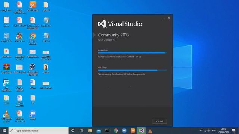Open the volume control in system tray
This screenshot has width=239, height=134.
click(x=209, y=131)
